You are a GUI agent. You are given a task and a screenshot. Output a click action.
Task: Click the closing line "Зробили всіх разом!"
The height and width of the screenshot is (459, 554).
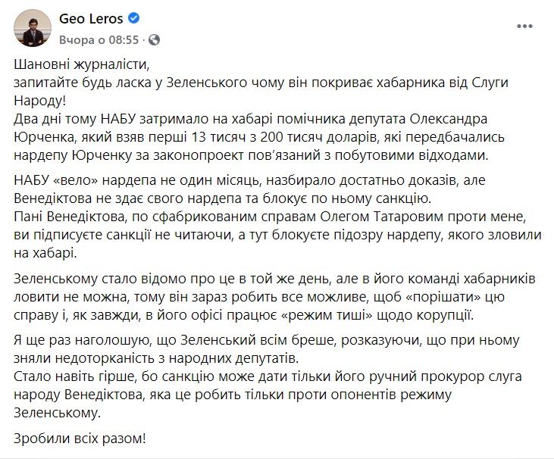80,439
